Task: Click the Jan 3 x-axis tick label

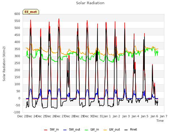Action: (126, 116)
